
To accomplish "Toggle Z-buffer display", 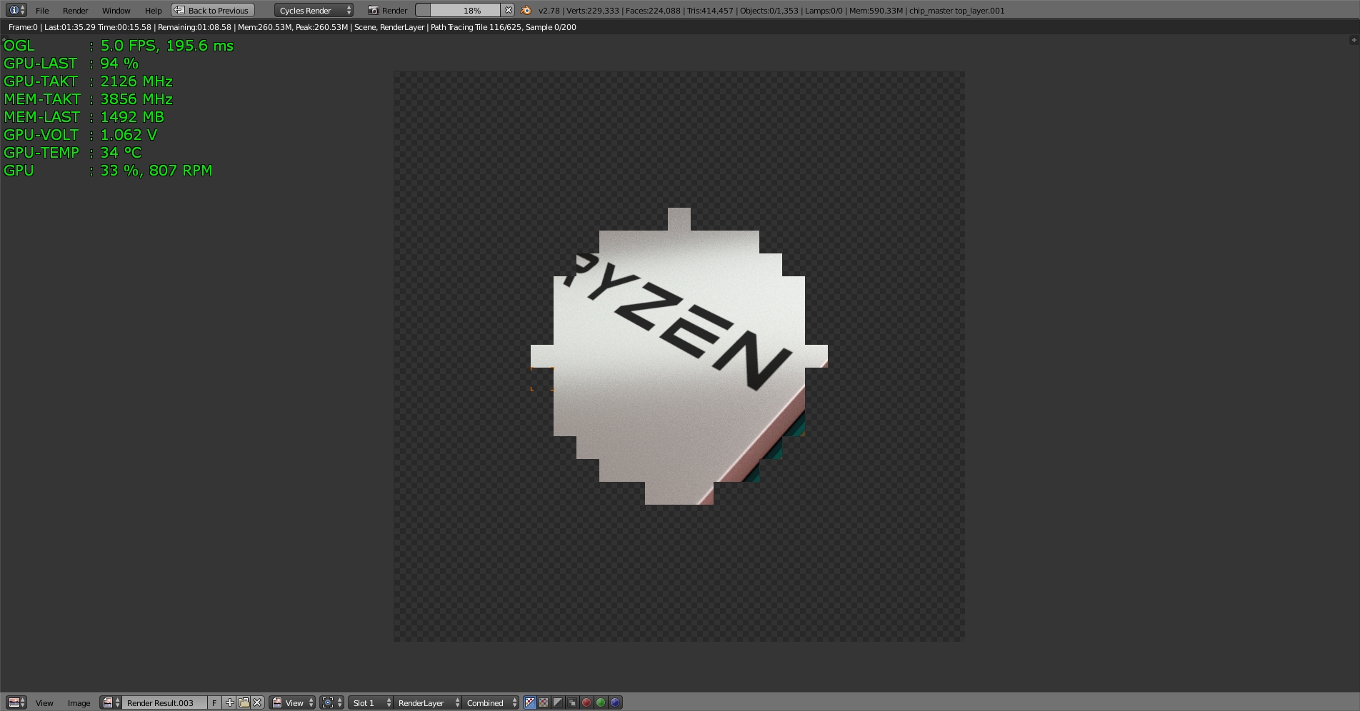I will (572, 703).
